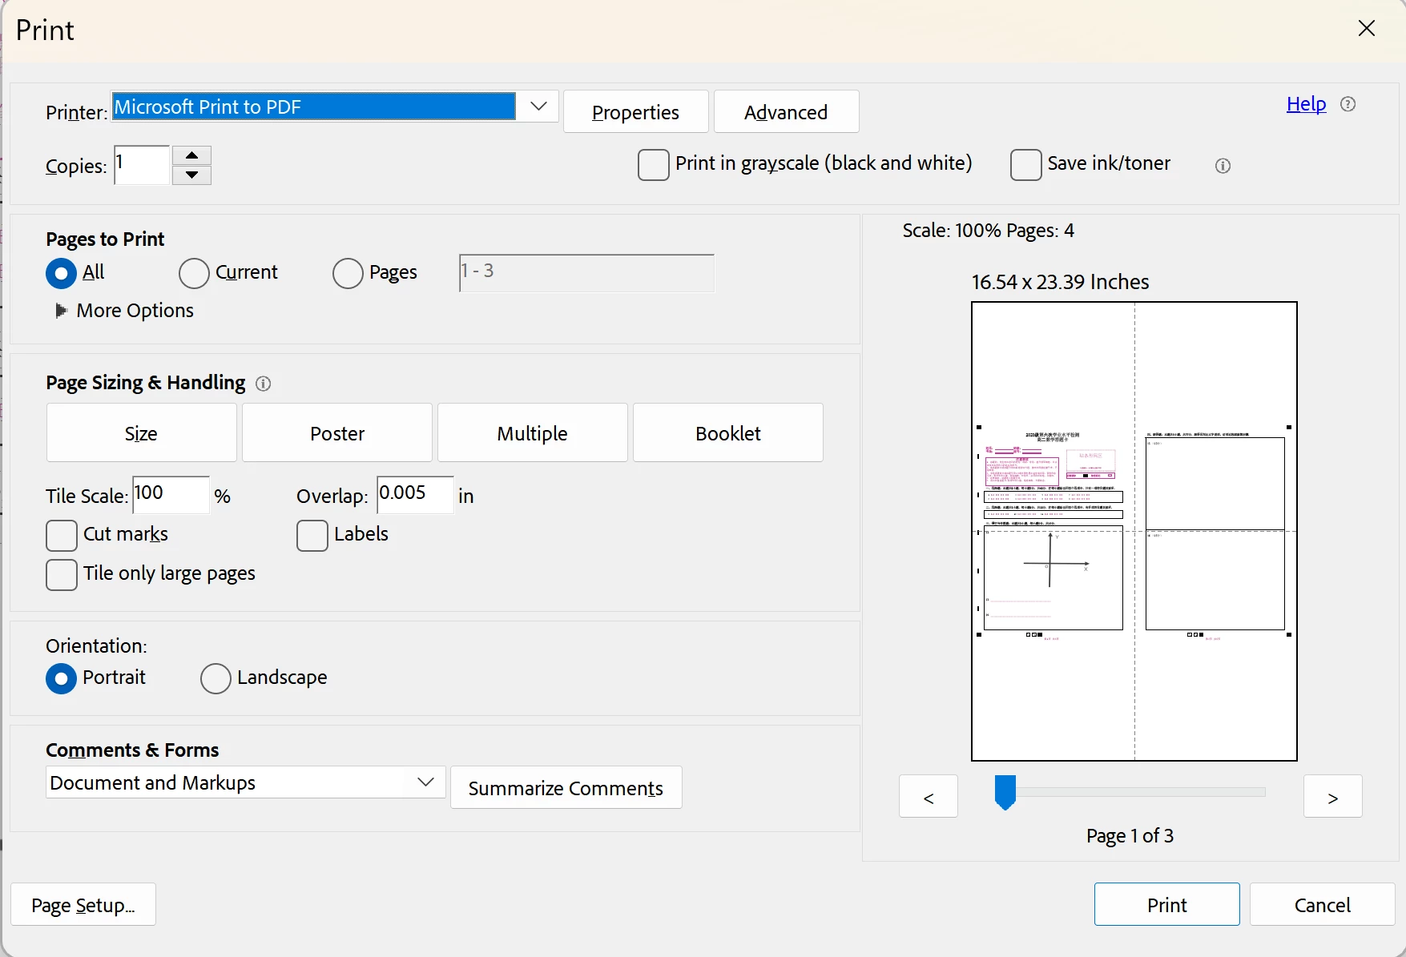Check the Labels option

coord(312,536)
